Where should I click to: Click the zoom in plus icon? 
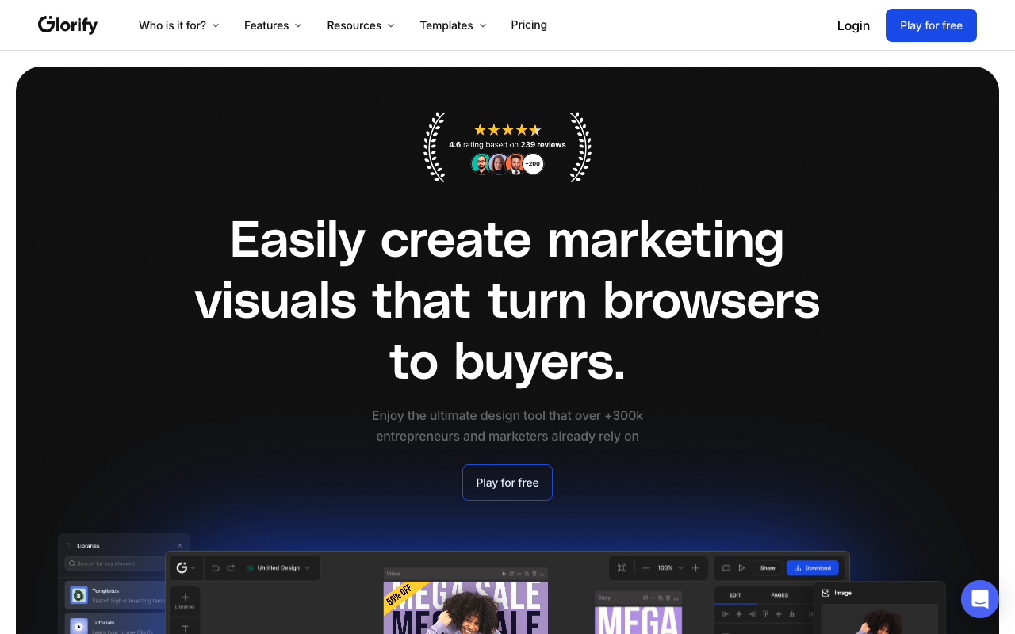pos(695,568)
